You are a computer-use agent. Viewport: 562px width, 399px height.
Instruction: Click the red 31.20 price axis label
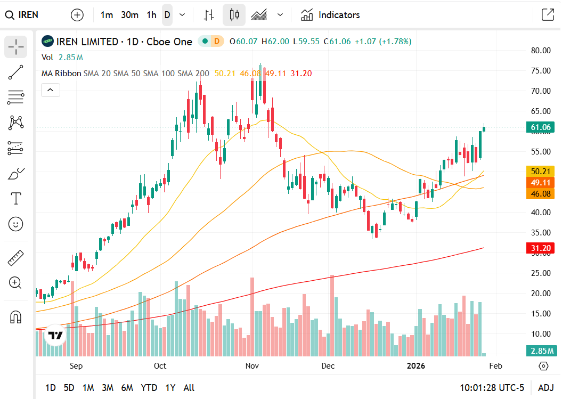[x=541, y=248]
